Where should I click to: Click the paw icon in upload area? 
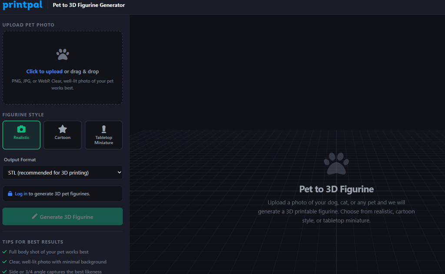pos(63,54)
